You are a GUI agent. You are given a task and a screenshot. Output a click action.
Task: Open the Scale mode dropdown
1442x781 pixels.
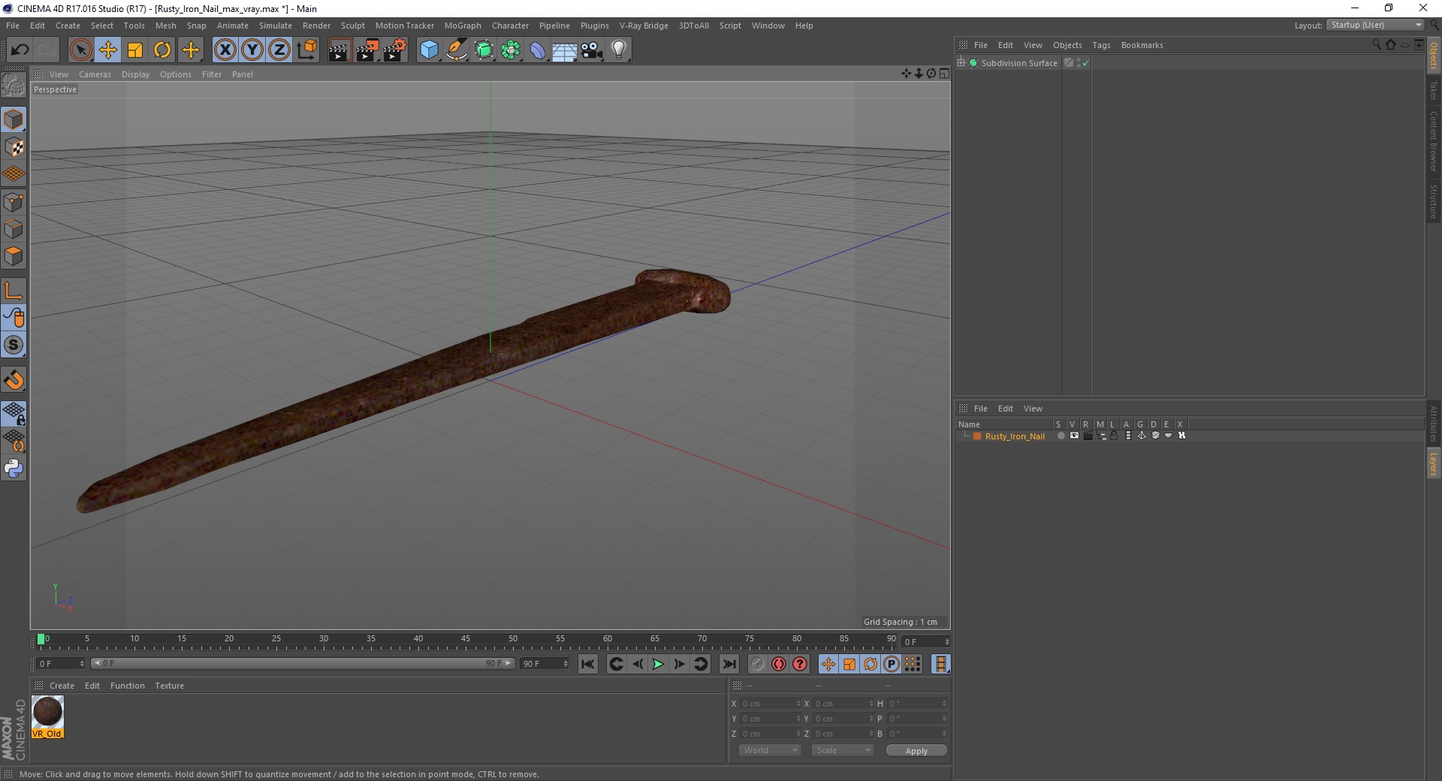(842, 750)
